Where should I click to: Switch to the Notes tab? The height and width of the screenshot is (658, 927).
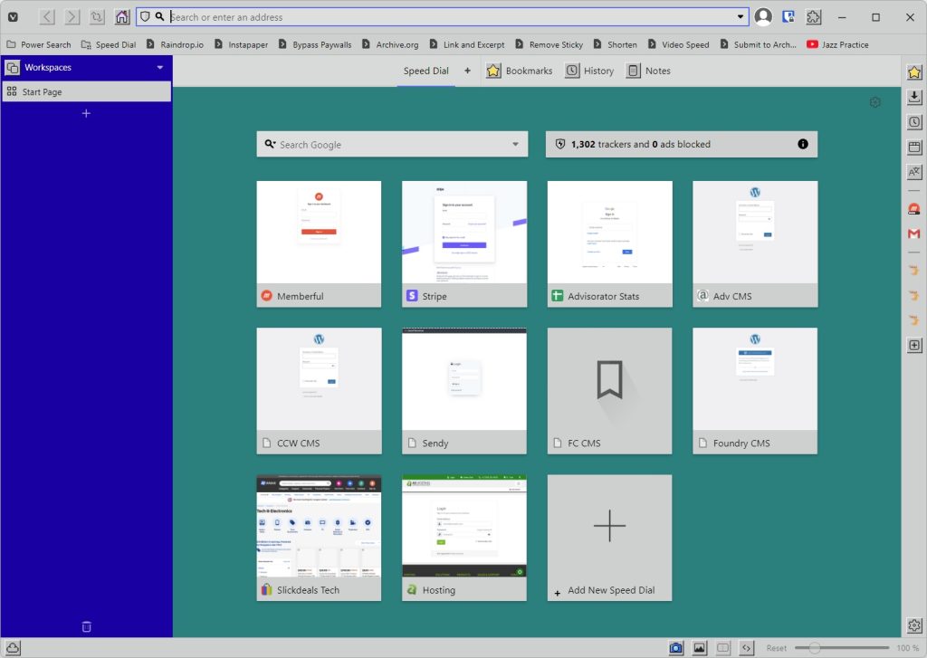[x=648, y=71]
